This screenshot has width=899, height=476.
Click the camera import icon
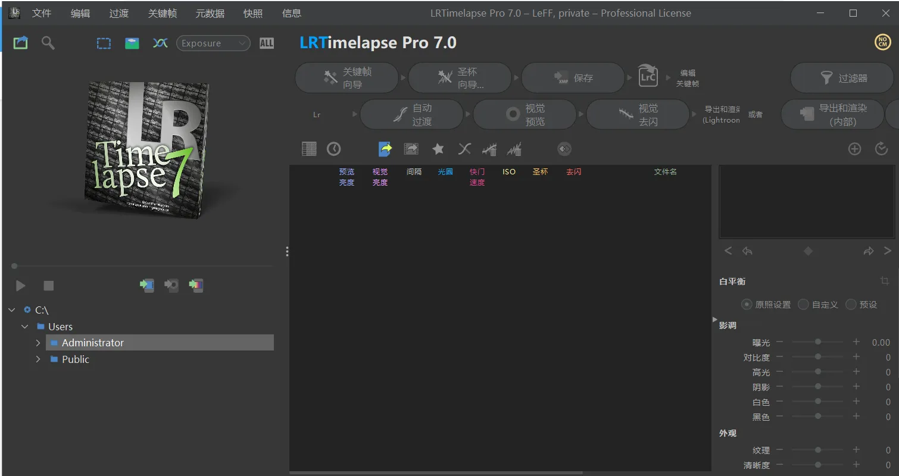point(171,286)
